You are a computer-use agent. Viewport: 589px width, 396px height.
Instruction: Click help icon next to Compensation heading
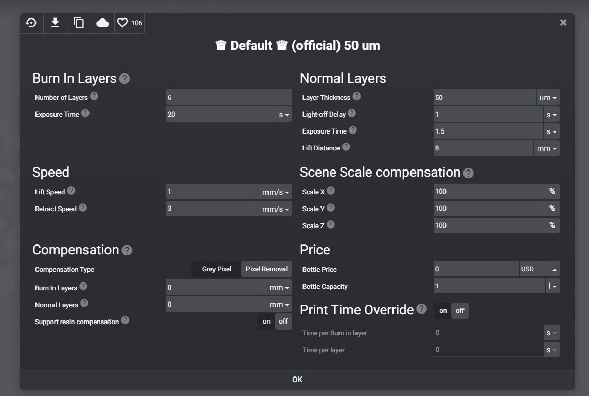(x=127, y=250)
